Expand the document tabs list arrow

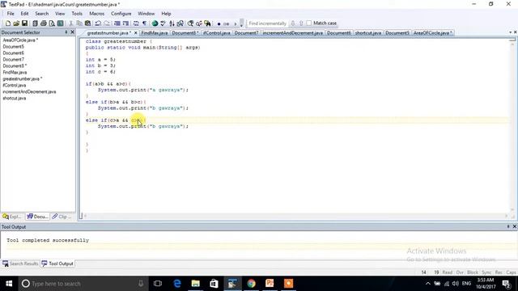point(511,32)
